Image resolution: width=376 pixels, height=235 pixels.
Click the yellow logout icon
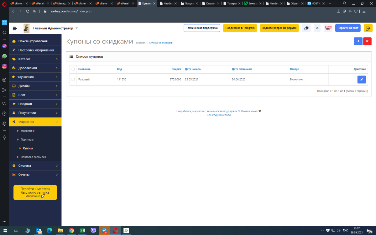pyautogui.click(x=368, y=28)
